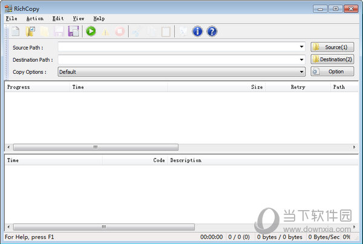
Task: Open the Action menu
Action: 34,19
